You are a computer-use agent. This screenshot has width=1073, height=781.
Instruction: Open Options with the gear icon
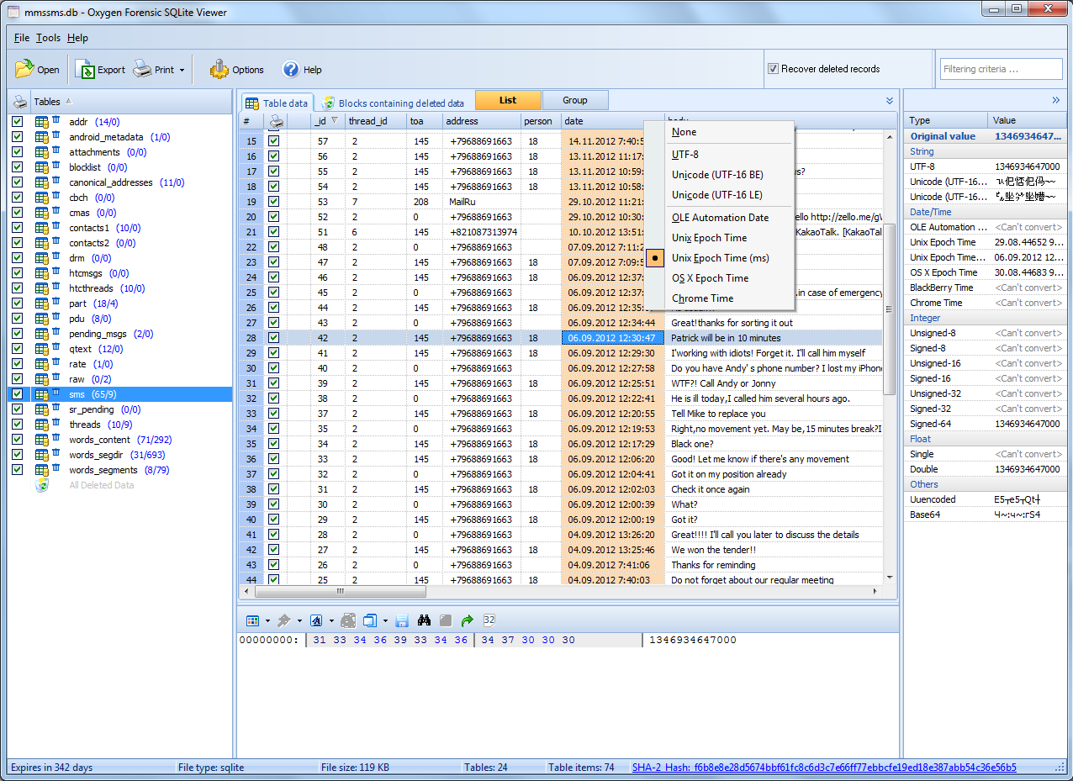219,70
